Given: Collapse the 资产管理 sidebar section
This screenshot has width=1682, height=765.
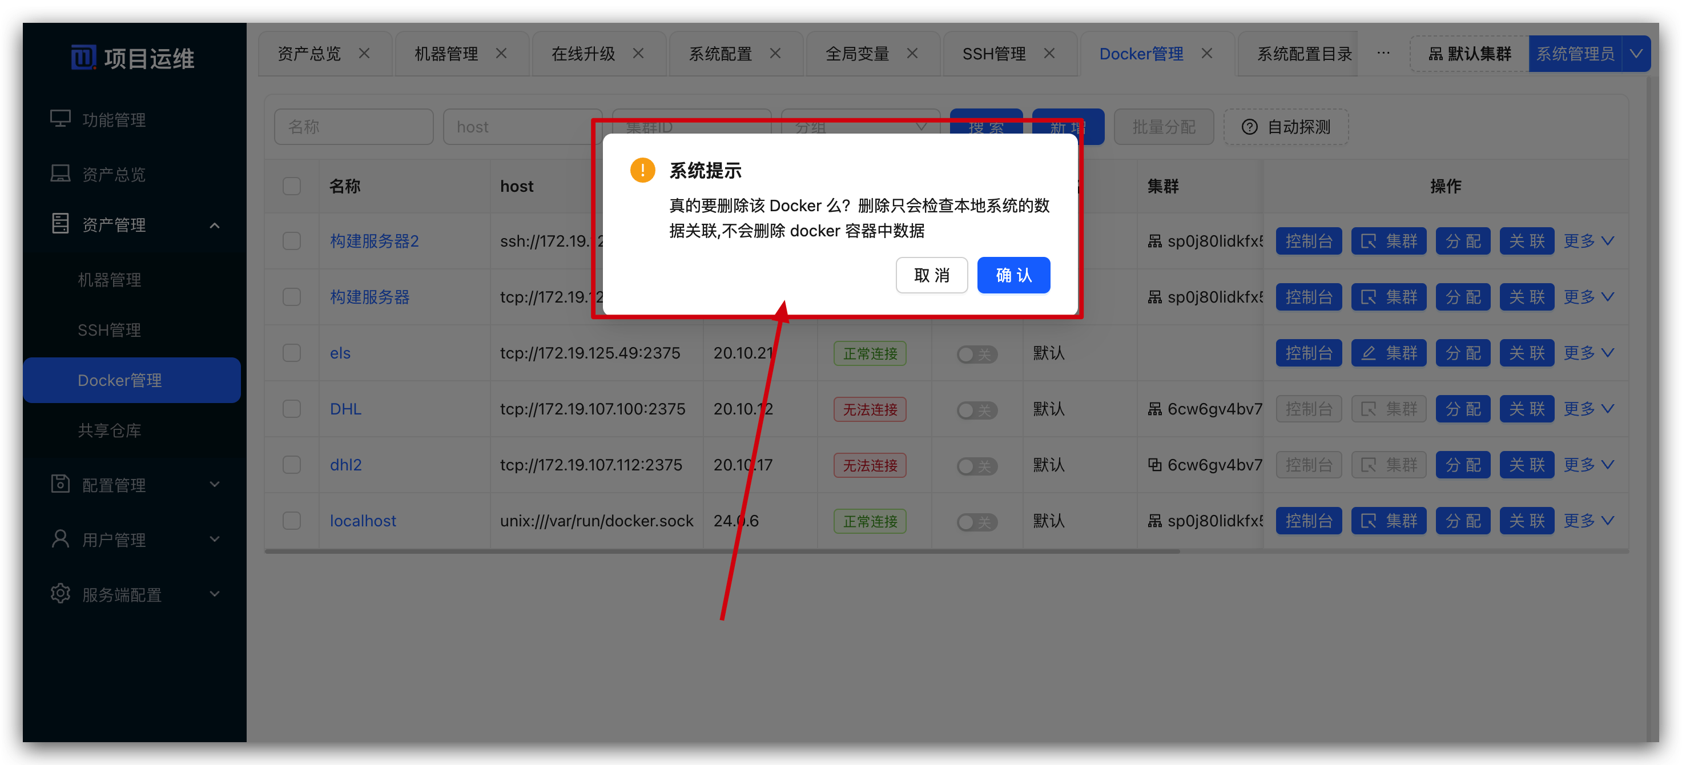Looking at the screenshot, I should [214, 225].
